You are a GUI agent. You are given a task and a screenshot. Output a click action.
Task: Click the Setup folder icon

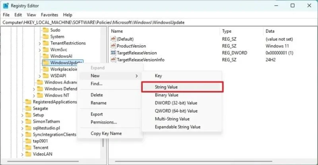[x=28, y=115]
